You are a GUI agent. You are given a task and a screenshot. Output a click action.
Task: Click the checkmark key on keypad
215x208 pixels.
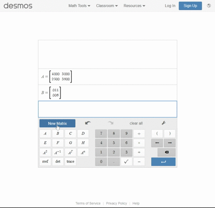pos(126,161)
